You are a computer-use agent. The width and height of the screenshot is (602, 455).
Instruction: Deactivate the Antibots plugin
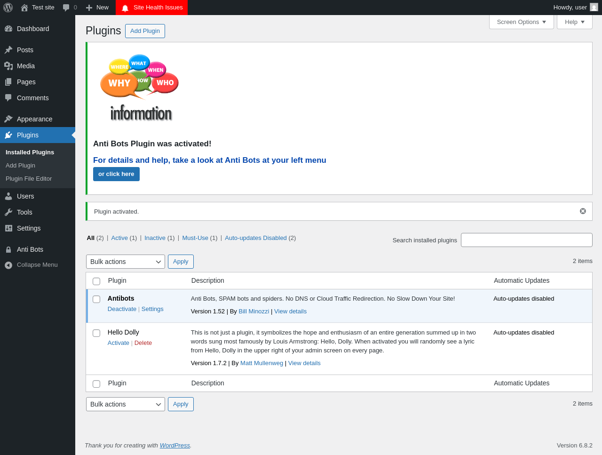[122, 309]
